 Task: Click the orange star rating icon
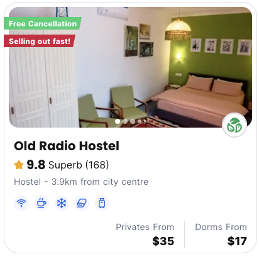[x=19, y=165]
